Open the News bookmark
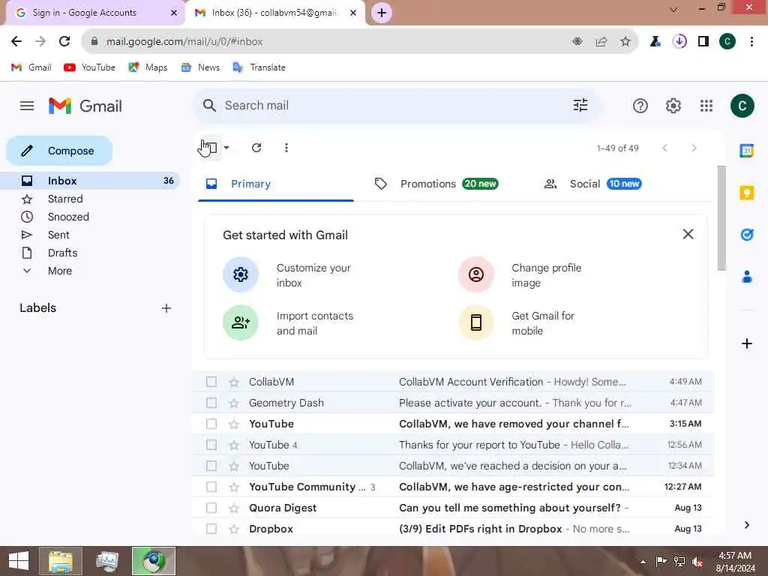768x576 pixels. 201,67
